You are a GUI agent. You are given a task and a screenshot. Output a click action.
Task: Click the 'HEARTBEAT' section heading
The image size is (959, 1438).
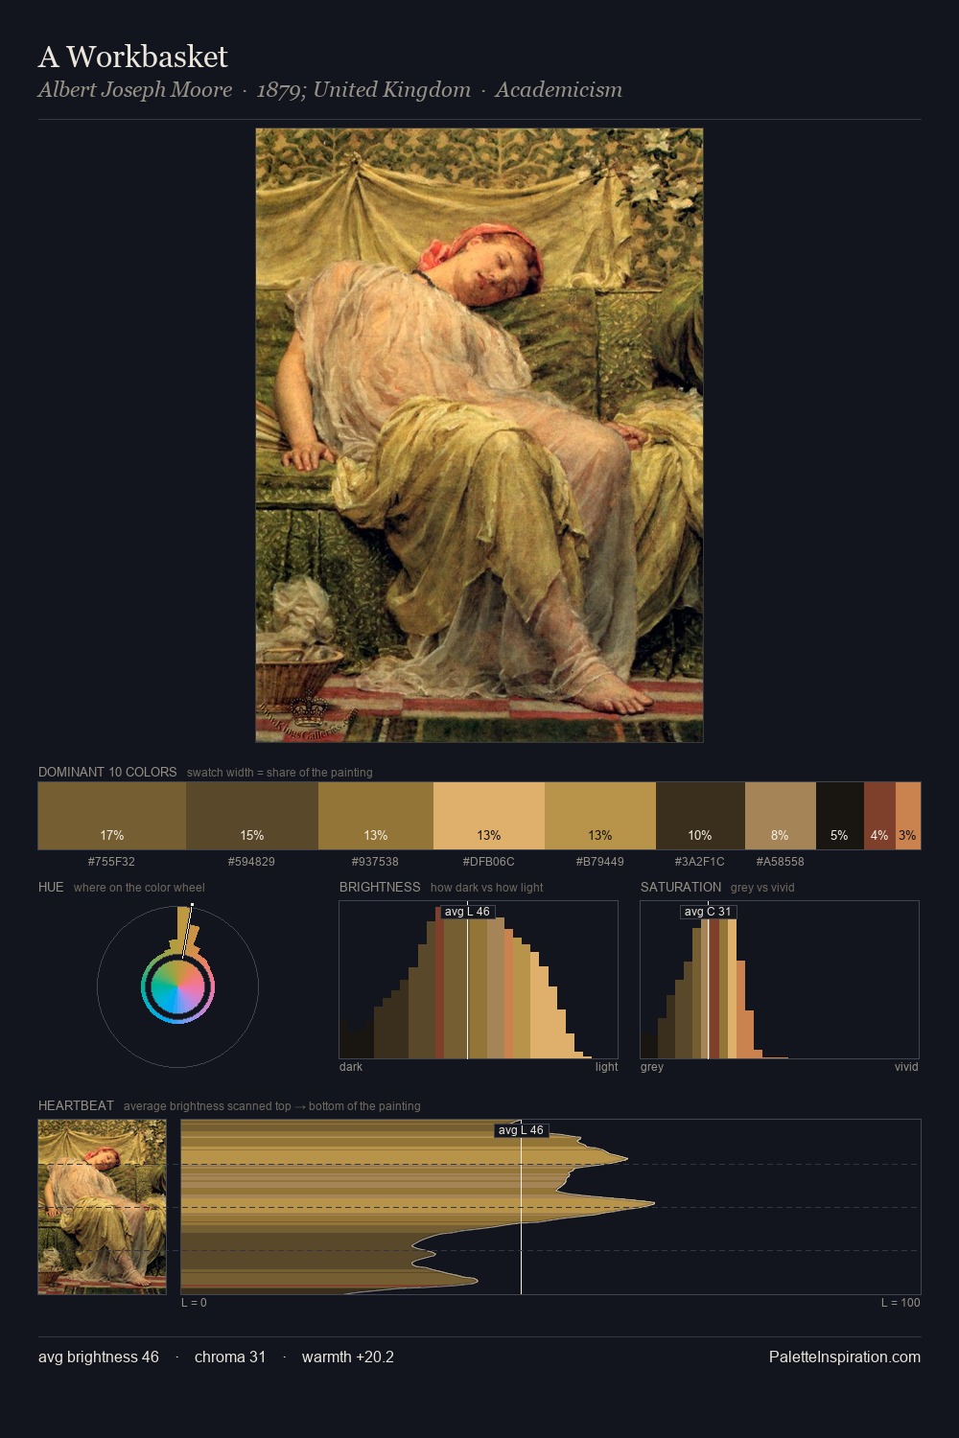76,1105
